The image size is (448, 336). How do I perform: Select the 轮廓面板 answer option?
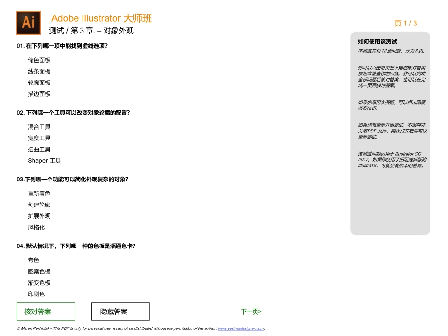(38, 82)
